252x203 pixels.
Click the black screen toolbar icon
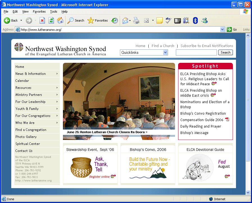pos(178,21)
